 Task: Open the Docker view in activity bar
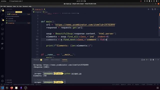2,43
